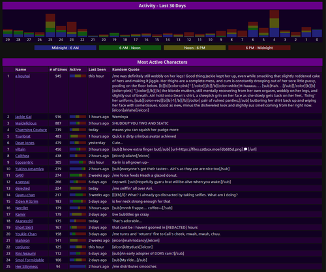Click the 'Last Seen' column header

pyautogui.click(x=97, y=70)
